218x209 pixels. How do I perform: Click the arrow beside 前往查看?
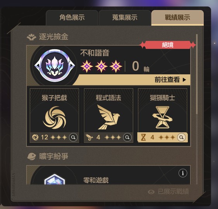(184, 80)
